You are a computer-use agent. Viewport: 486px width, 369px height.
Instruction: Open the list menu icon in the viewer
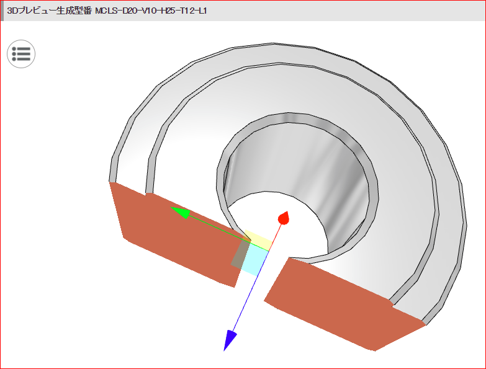click(21, 54)
